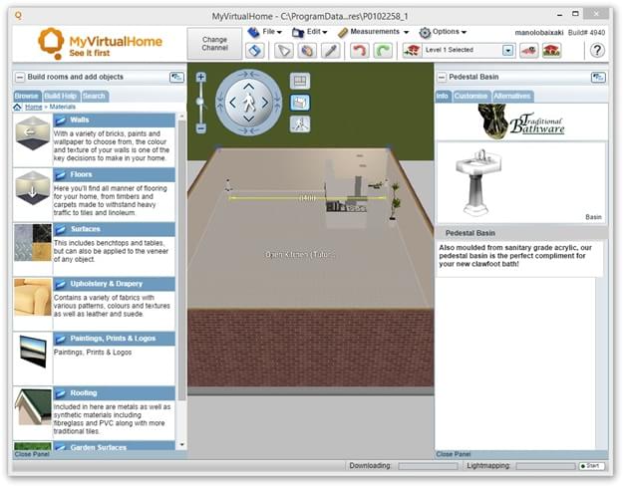Click the flat-roof house view icon
This screenshot has width=623, height=487.
(529, 51)
